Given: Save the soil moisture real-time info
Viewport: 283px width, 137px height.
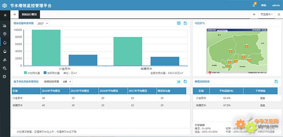Looking at the screenshot, I should pyautogui.click(x=276, y=82).
